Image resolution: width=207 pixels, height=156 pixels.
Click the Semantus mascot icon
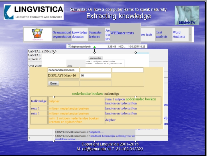[x=37, y=34]
